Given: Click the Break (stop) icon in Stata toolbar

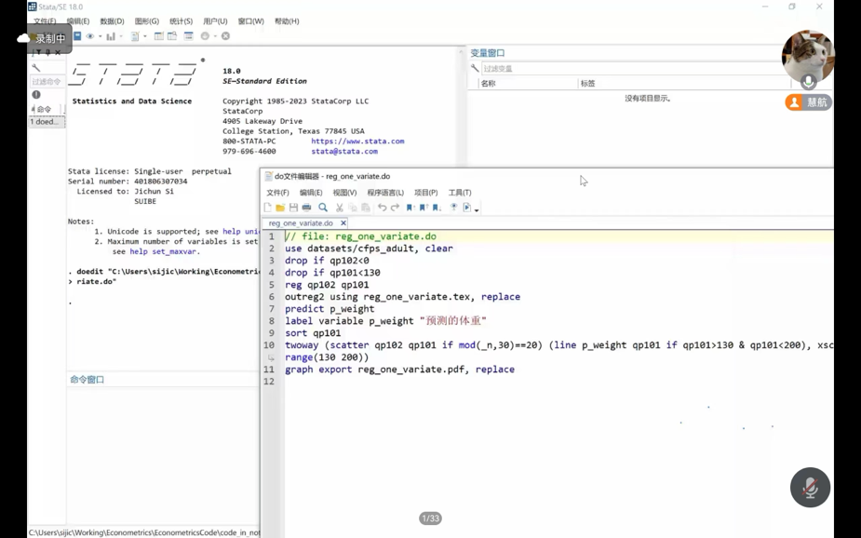Looking at the screenshot, I should coord(225,36).
